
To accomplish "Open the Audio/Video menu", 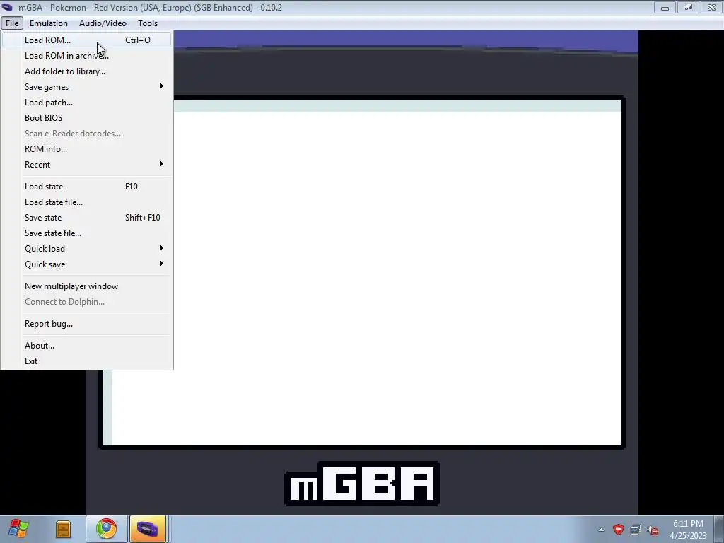I will (103, 23).
